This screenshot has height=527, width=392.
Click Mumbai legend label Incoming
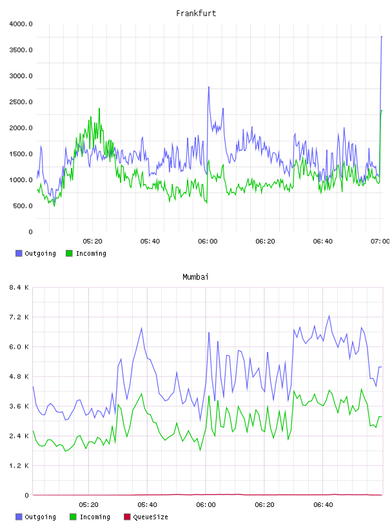[95, 517]
